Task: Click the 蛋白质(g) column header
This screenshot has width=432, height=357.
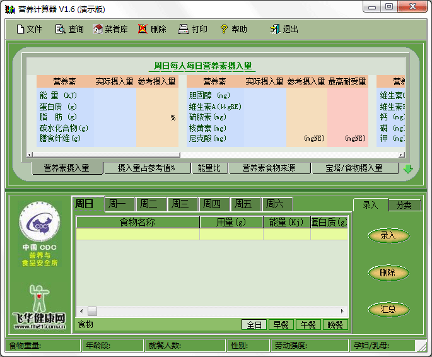Action: 329,222
